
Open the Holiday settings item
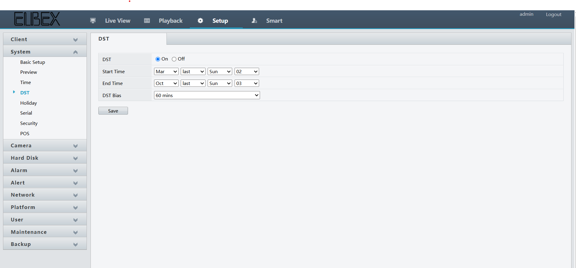point(28,103)
